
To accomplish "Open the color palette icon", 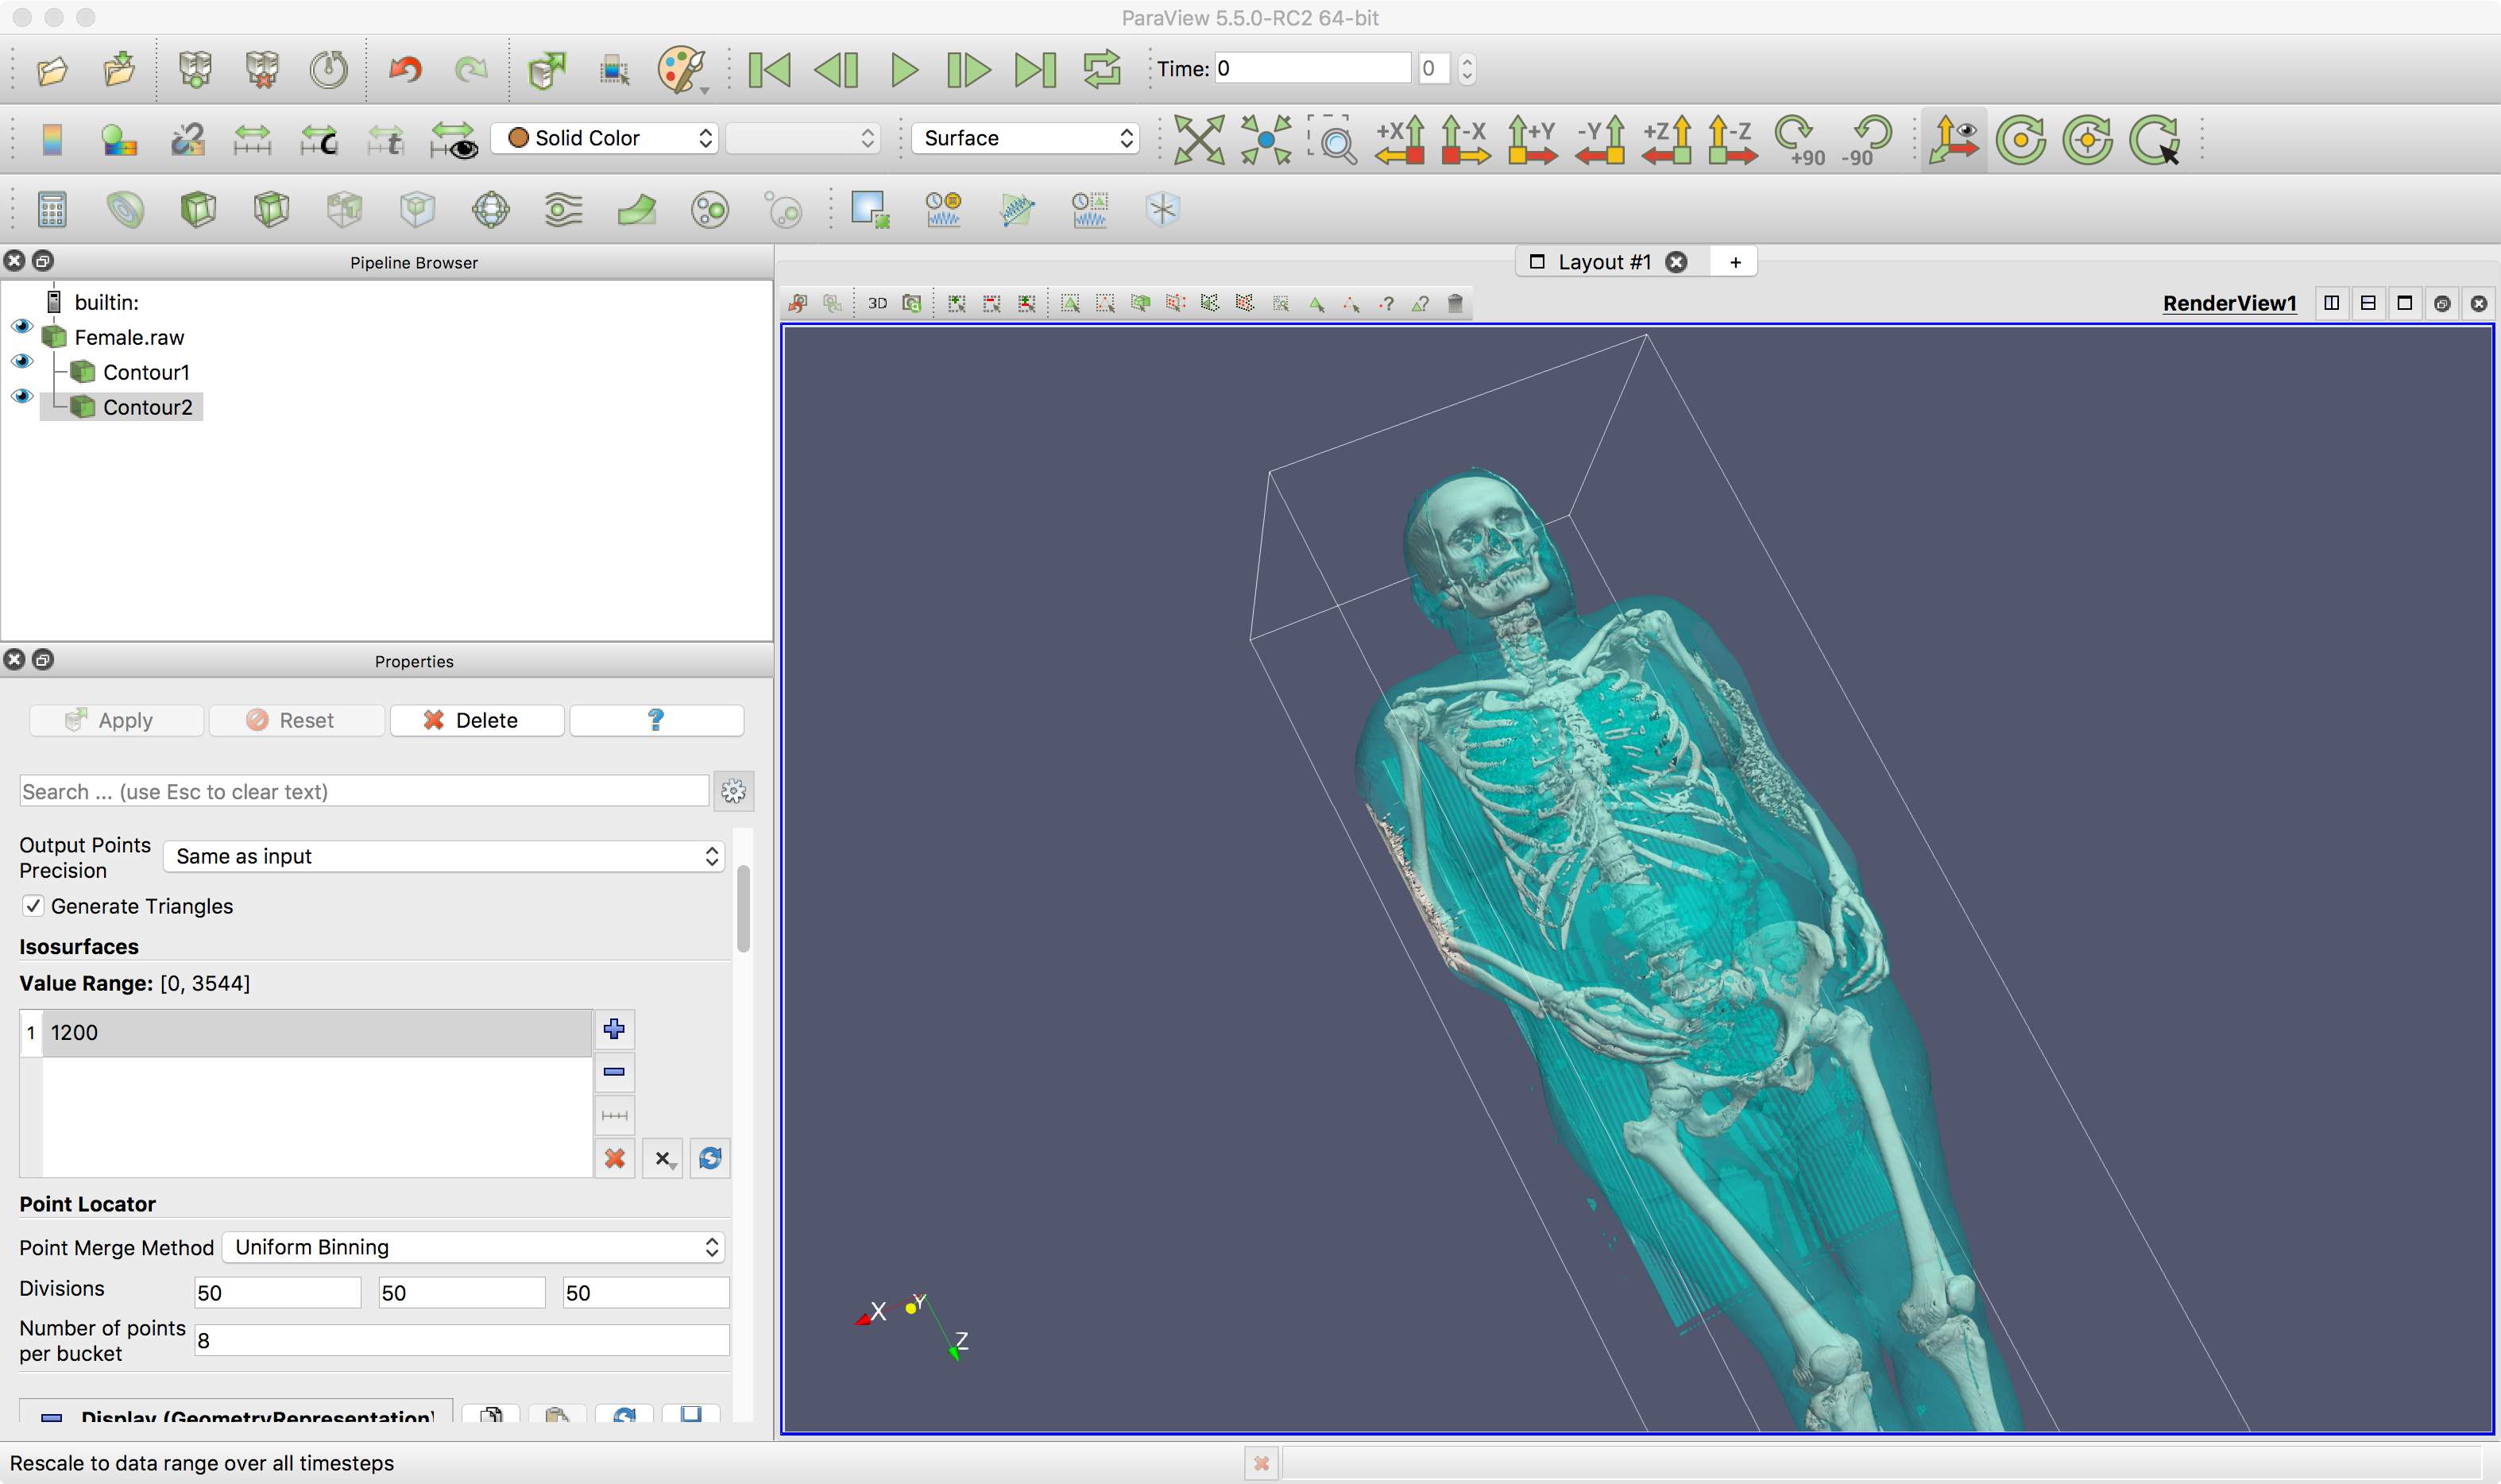I will 682,70.
